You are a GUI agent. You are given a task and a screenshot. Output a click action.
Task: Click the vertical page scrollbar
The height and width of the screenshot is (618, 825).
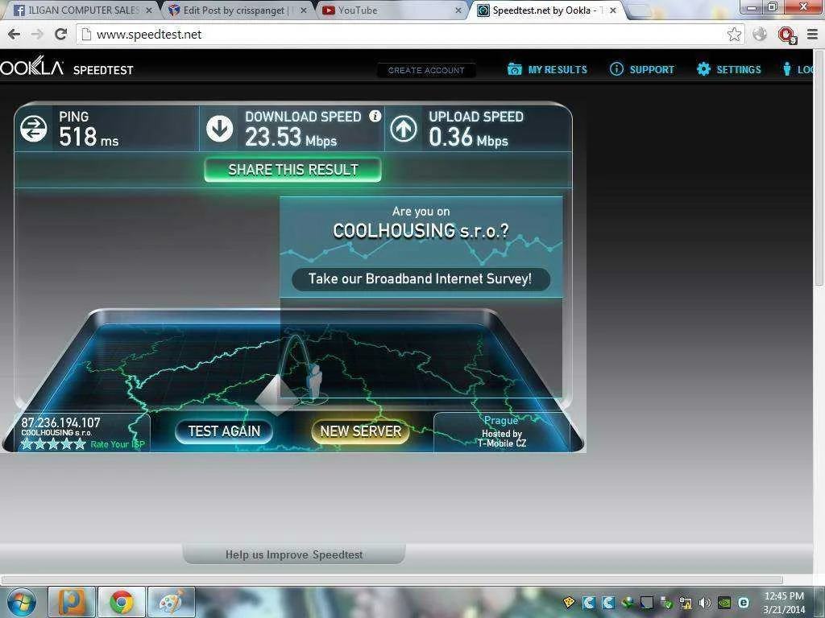tap(819, 168)
